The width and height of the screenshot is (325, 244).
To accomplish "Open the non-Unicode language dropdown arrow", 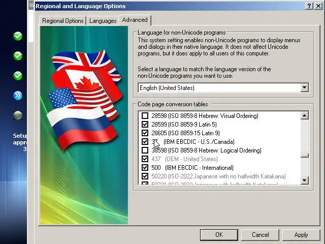I will pyautogui.click(x=304, y=87).
